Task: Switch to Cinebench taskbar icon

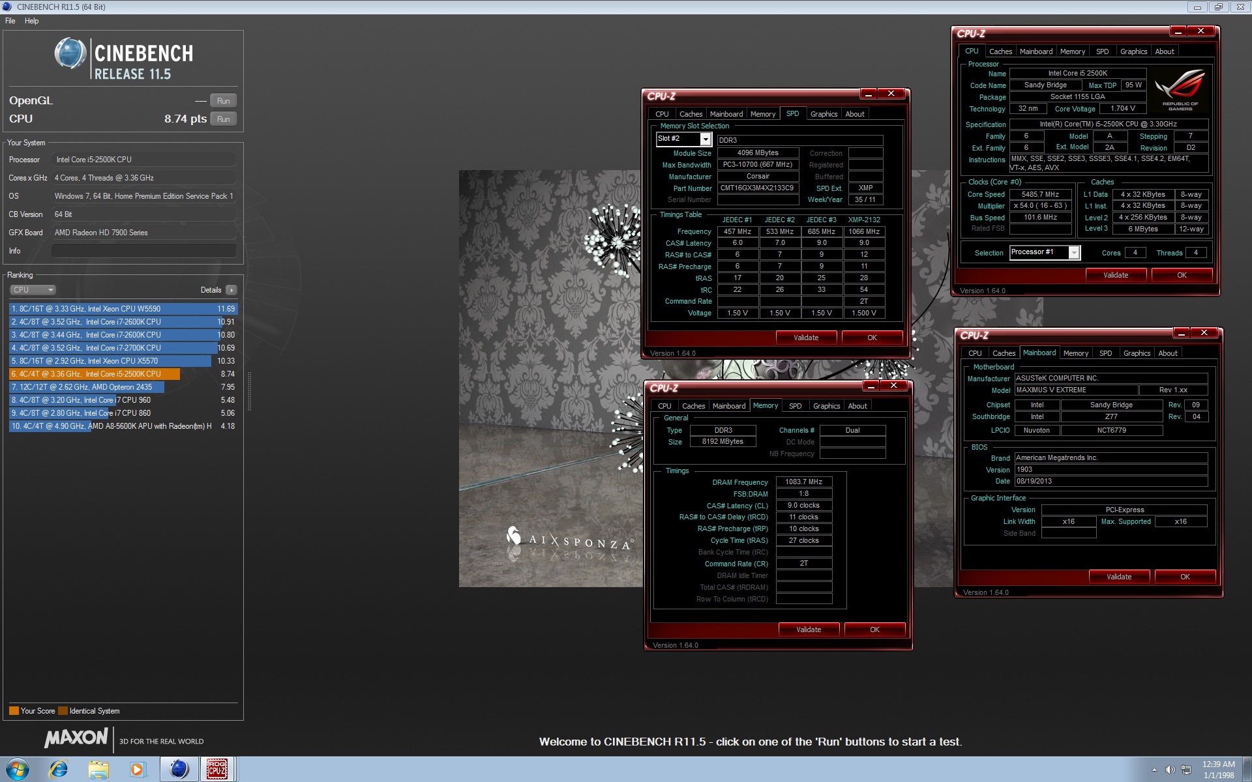Action: tap(179, 770)
